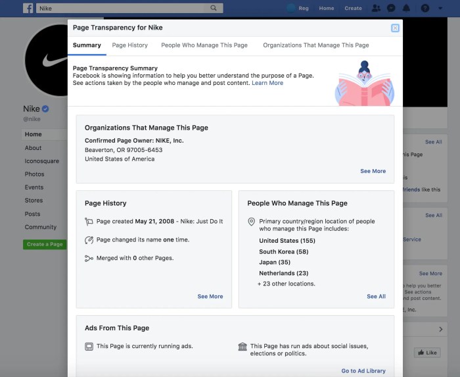The image size is (460, 377).
Task: Click See More in the background sidebar
Action: click(x=430, y=273)
